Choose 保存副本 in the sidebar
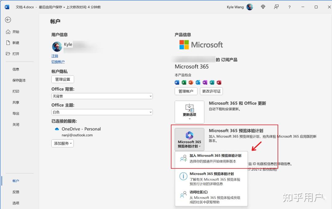This screenshot has height=209, width=332. (x=19, y=80)
